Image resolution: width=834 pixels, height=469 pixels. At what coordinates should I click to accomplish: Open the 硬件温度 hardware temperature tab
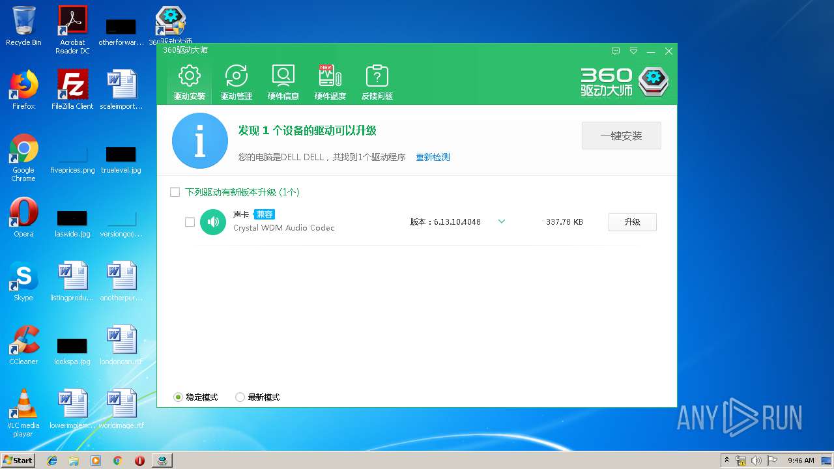[x=330, y=82]
